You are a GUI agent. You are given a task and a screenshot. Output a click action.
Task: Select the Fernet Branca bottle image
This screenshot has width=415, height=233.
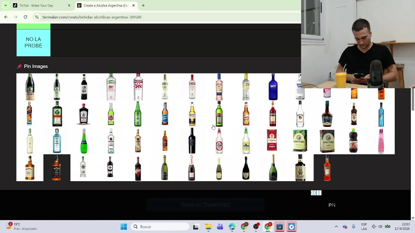30,87
